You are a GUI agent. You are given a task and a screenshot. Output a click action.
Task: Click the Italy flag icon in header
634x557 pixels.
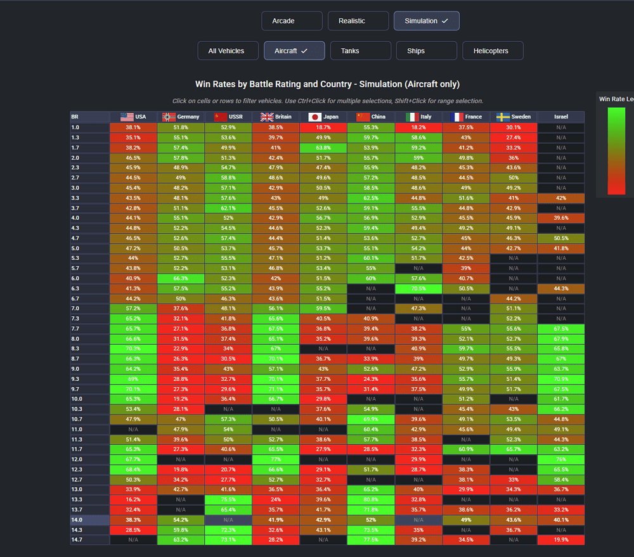click(412, 117)
